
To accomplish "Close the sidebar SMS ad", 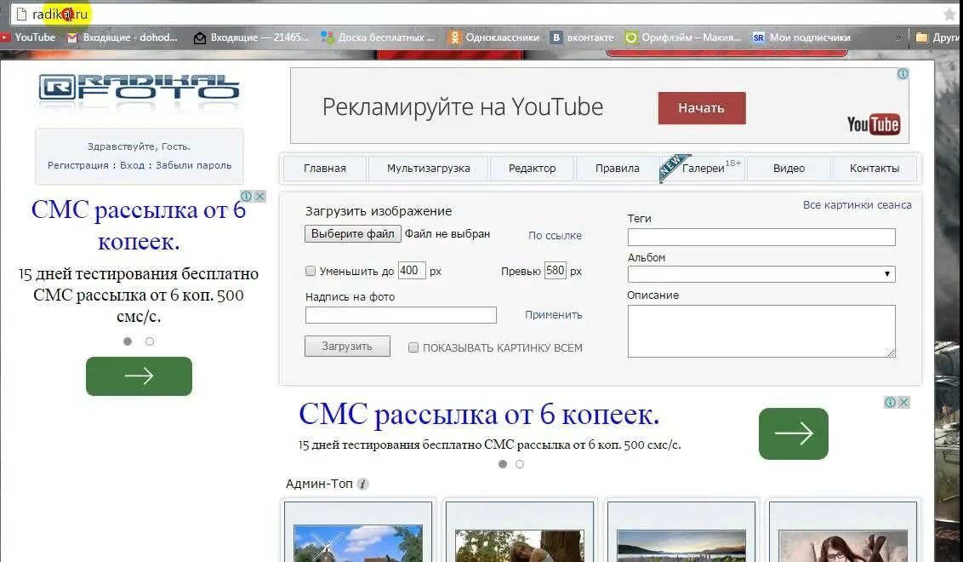I will (x=259, y=196).
